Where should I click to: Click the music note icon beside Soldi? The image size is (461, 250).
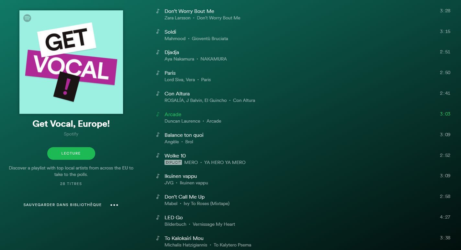point(158,32)
